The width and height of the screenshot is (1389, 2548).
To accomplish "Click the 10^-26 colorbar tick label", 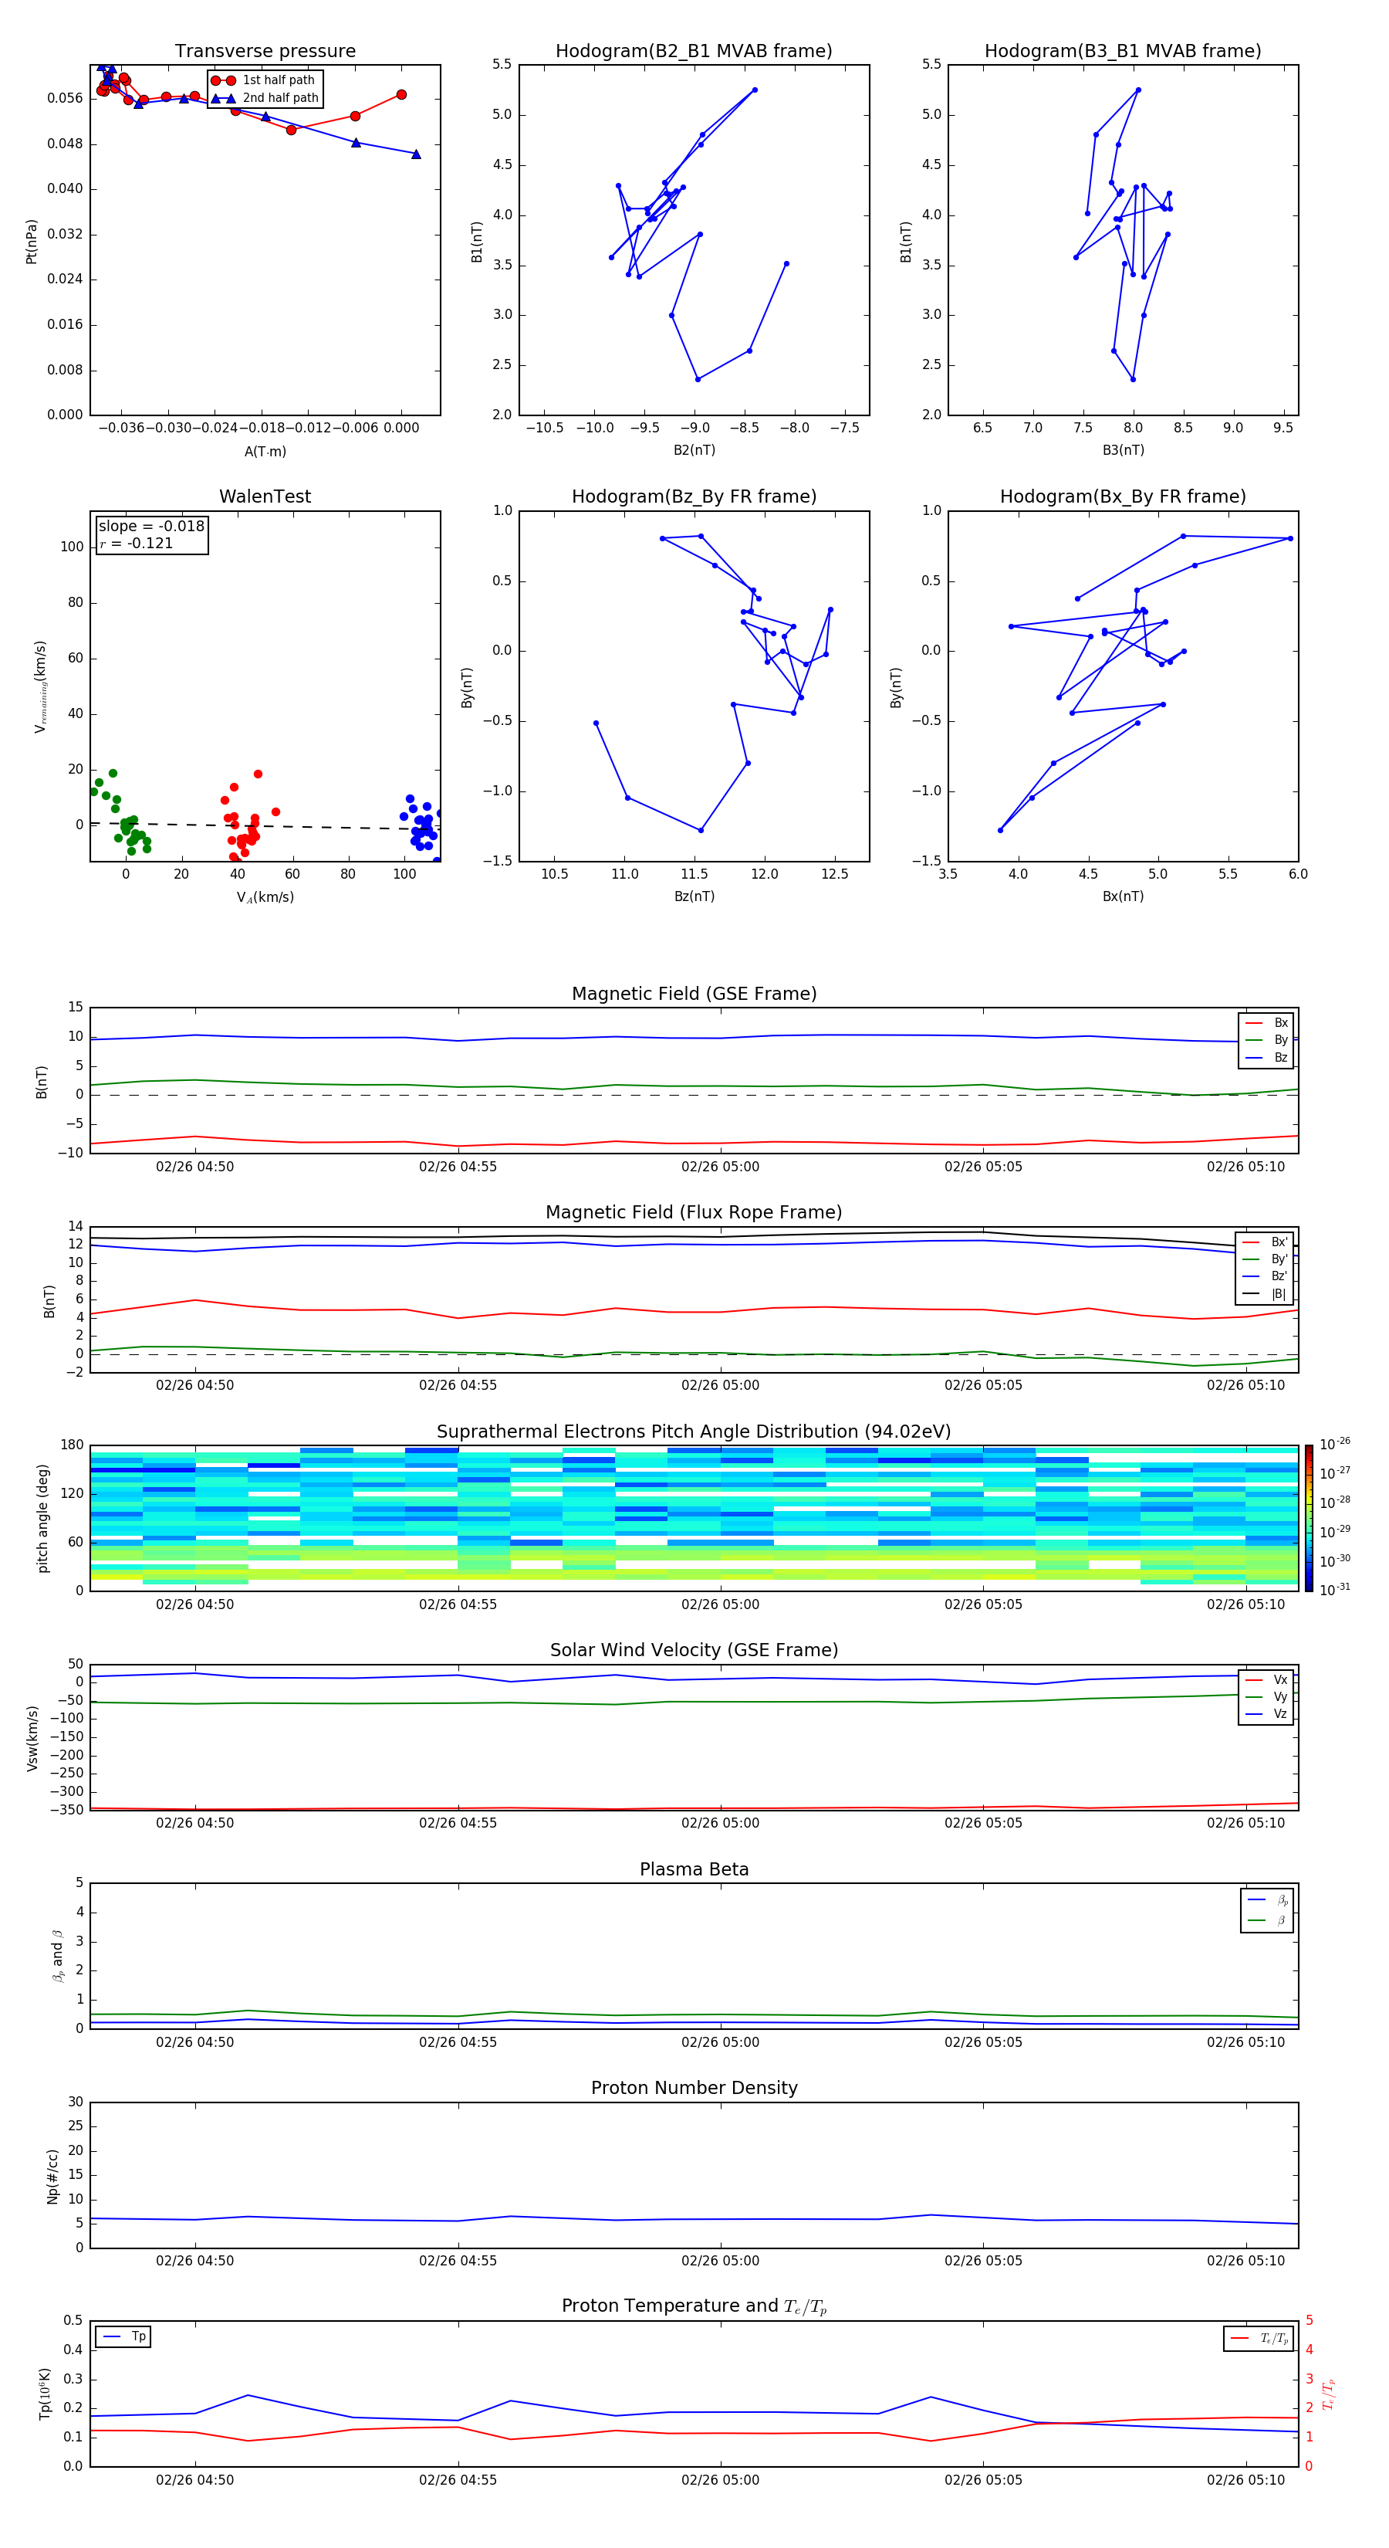I will (x=1335, y=1444).
